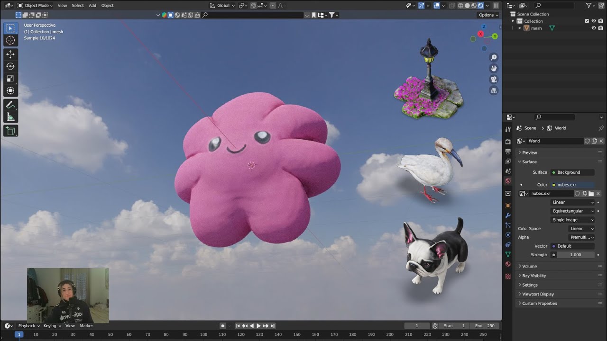Open the Object properties tab
The image size is (607, 341).
point(508,206)
